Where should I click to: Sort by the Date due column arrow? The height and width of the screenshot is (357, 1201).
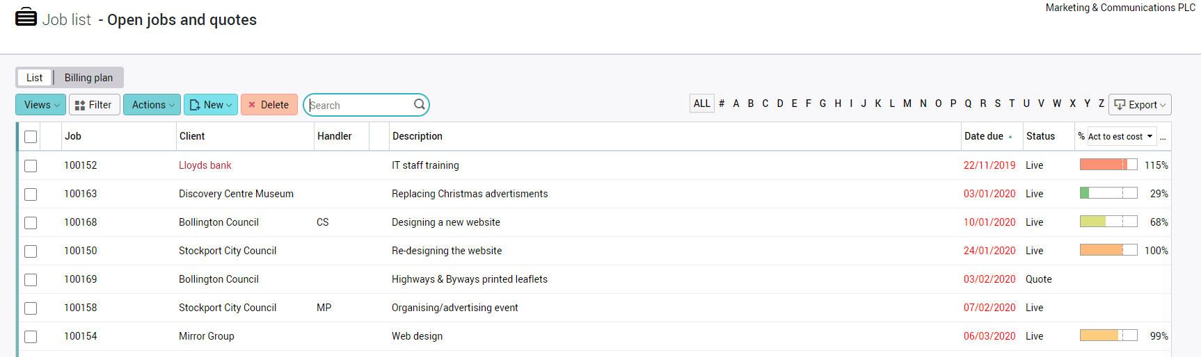(x=1010, y=137)
